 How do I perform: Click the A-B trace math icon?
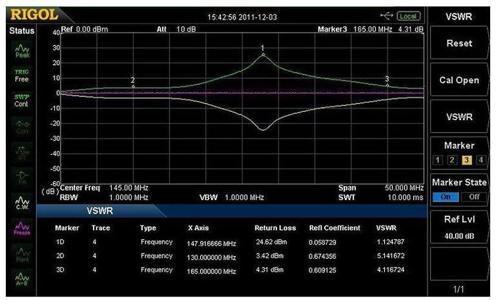(x=22, y=279)
